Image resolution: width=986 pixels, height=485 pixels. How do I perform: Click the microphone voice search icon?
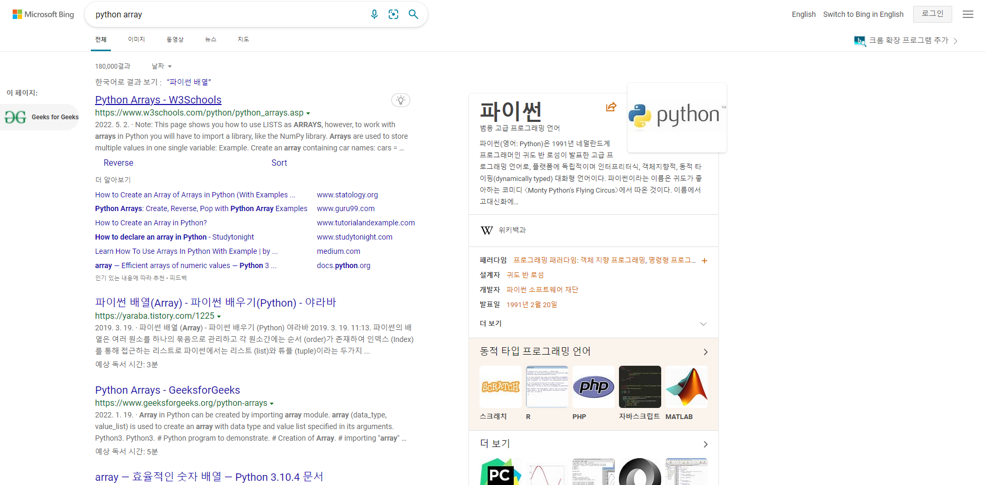tap(374, 14)
